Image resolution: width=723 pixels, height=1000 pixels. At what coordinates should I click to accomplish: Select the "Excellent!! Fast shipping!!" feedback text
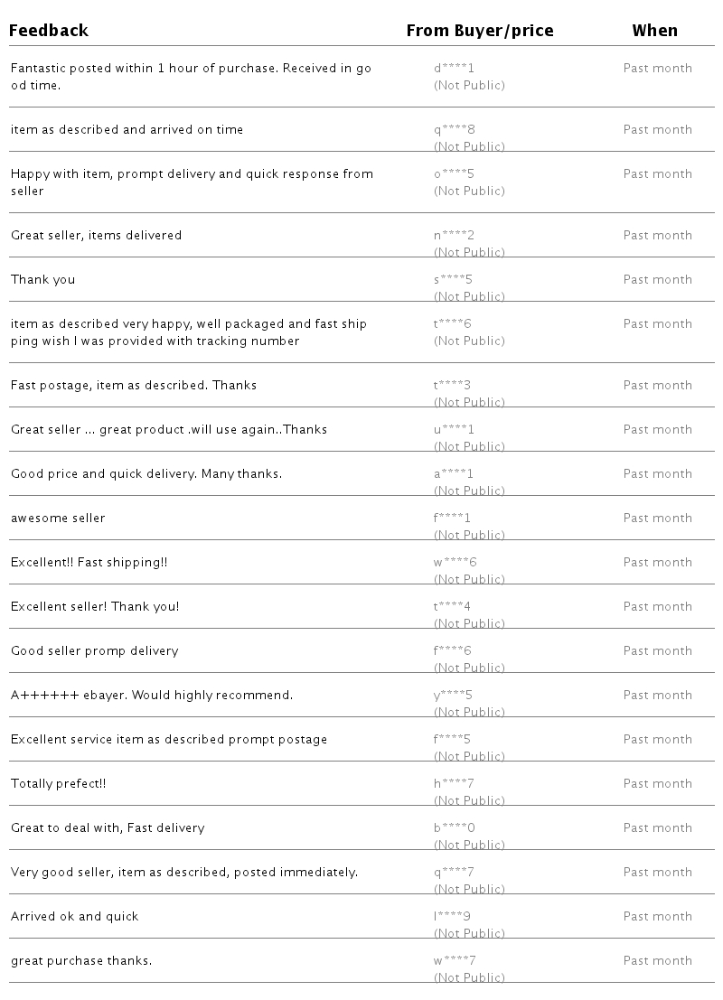coord(89,562)
